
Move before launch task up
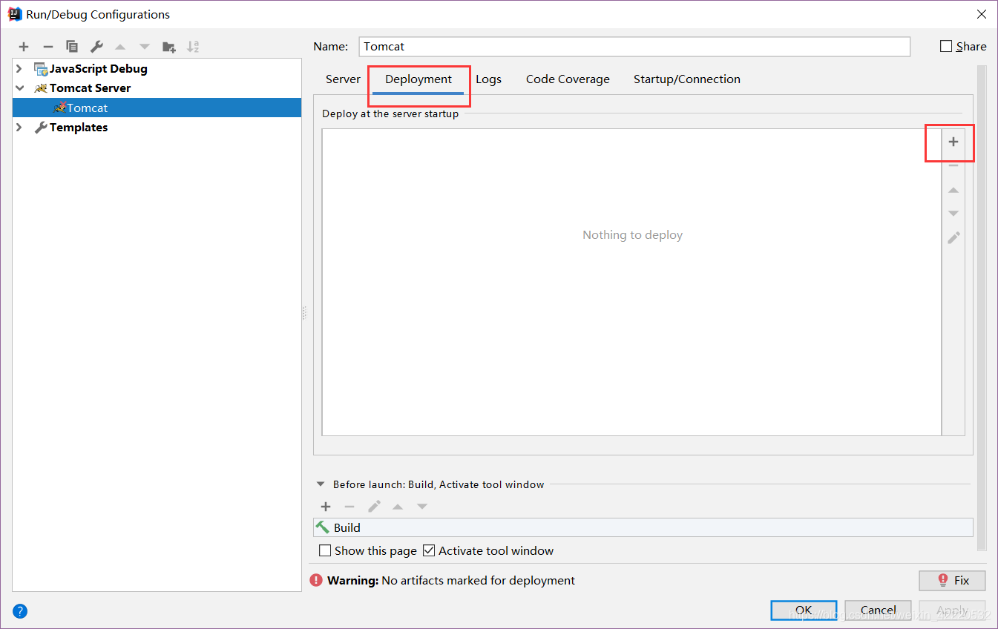398,507
